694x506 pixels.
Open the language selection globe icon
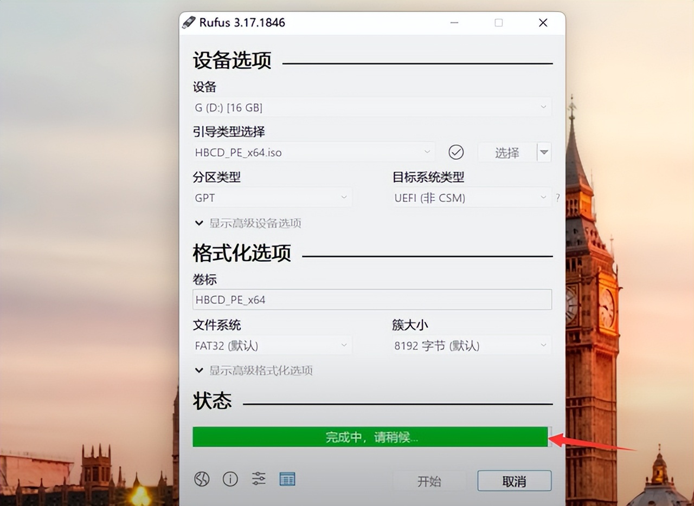[x=201, y=479]
